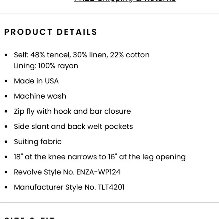
Task: Click the Product Details heading
Action: point(51,32)
